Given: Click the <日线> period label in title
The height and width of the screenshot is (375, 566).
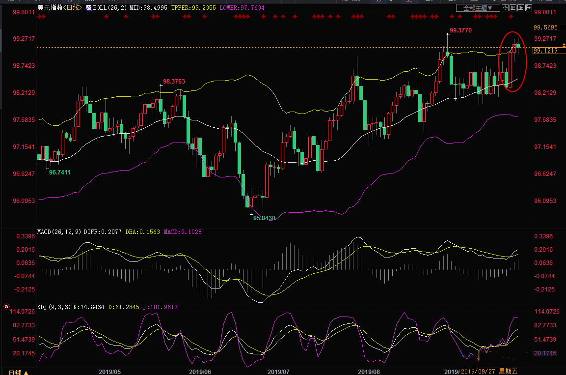Looking at the screenshot, I should tap(73, 8).
